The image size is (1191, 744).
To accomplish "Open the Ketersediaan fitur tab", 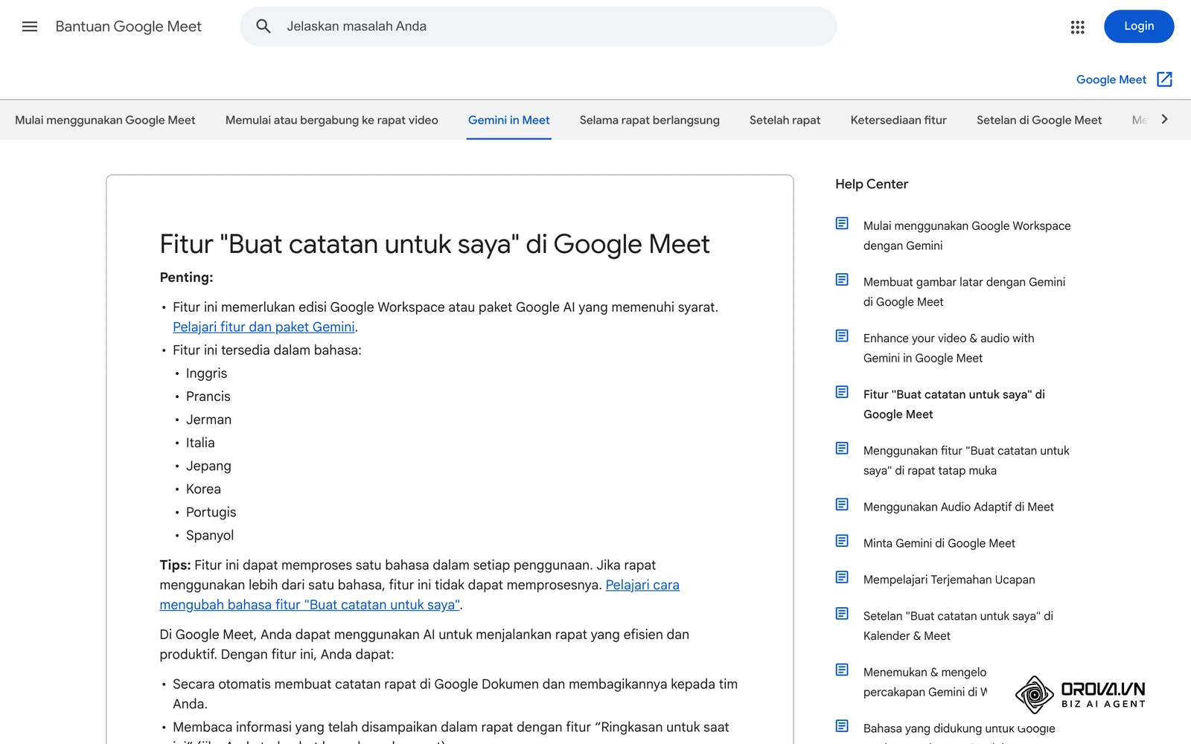I will [898, 120].
